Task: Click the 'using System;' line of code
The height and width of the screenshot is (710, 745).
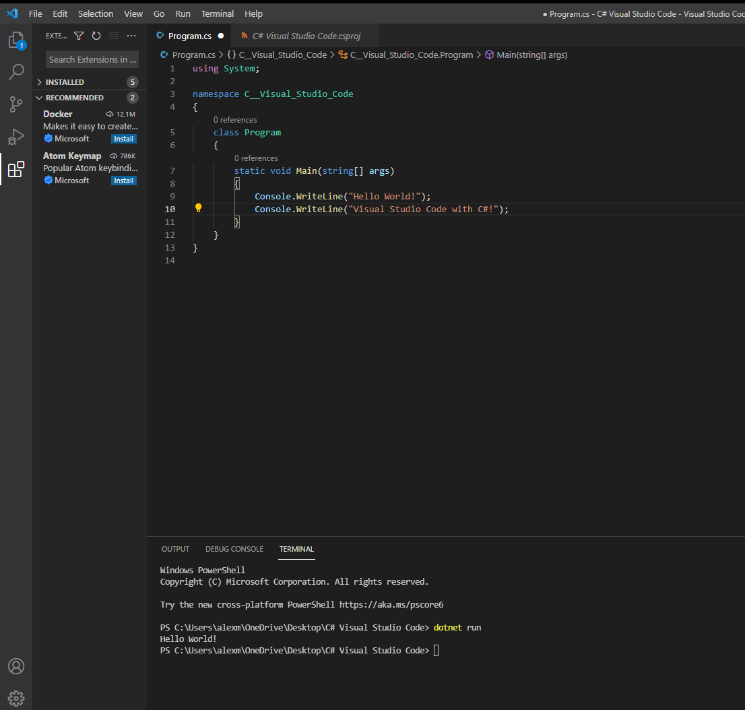Action: pyautogui.click(x=226, y=69)
